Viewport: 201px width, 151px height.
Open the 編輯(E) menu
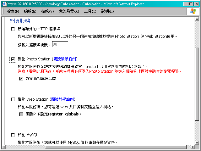[30, 11]
